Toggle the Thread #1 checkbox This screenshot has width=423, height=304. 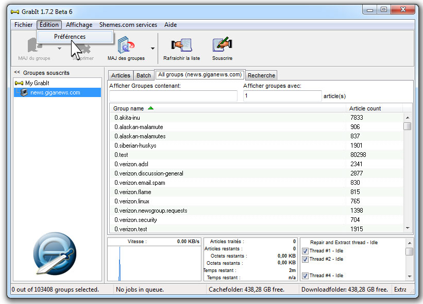tap(305, 251)
